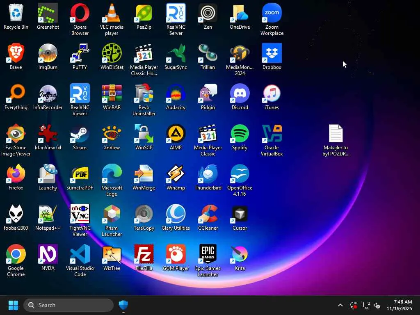This screenshot has height=315, width=420.
Task: Click the muted volume tray icon
Action: point(377,305)
